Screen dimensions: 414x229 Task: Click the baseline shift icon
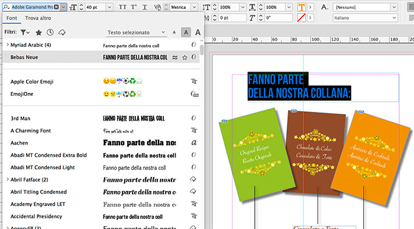coord(207,18)
